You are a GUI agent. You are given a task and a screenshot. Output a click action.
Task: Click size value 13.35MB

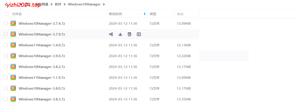[x=184, y=99]
